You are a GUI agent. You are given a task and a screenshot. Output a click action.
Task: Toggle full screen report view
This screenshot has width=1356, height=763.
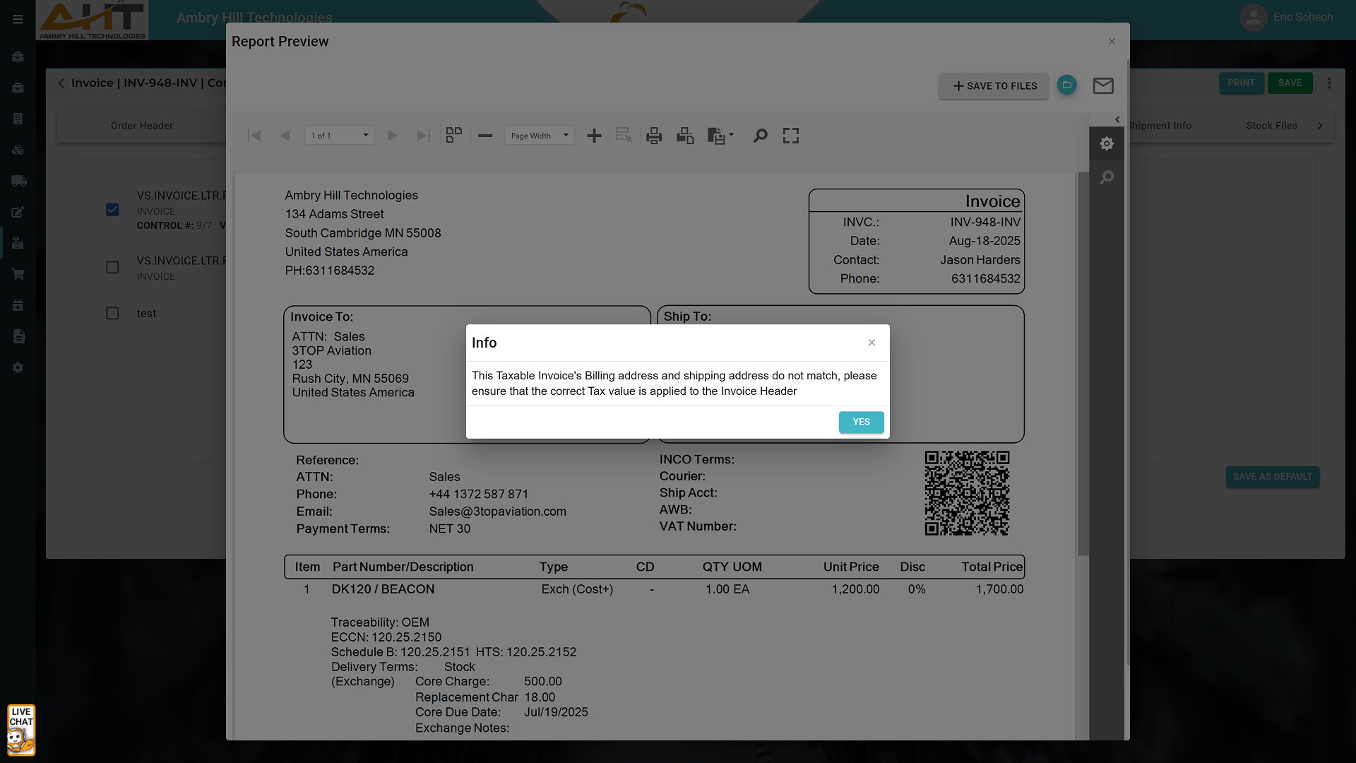click(791, 136)
